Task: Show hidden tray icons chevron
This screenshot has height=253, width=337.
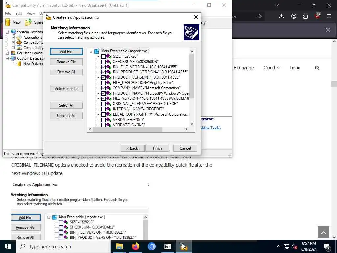Action: click(x=278, y=247)
